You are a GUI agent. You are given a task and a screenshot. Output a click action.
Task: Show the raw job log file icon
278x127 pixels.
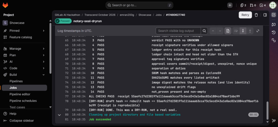(x=228, y=31)
